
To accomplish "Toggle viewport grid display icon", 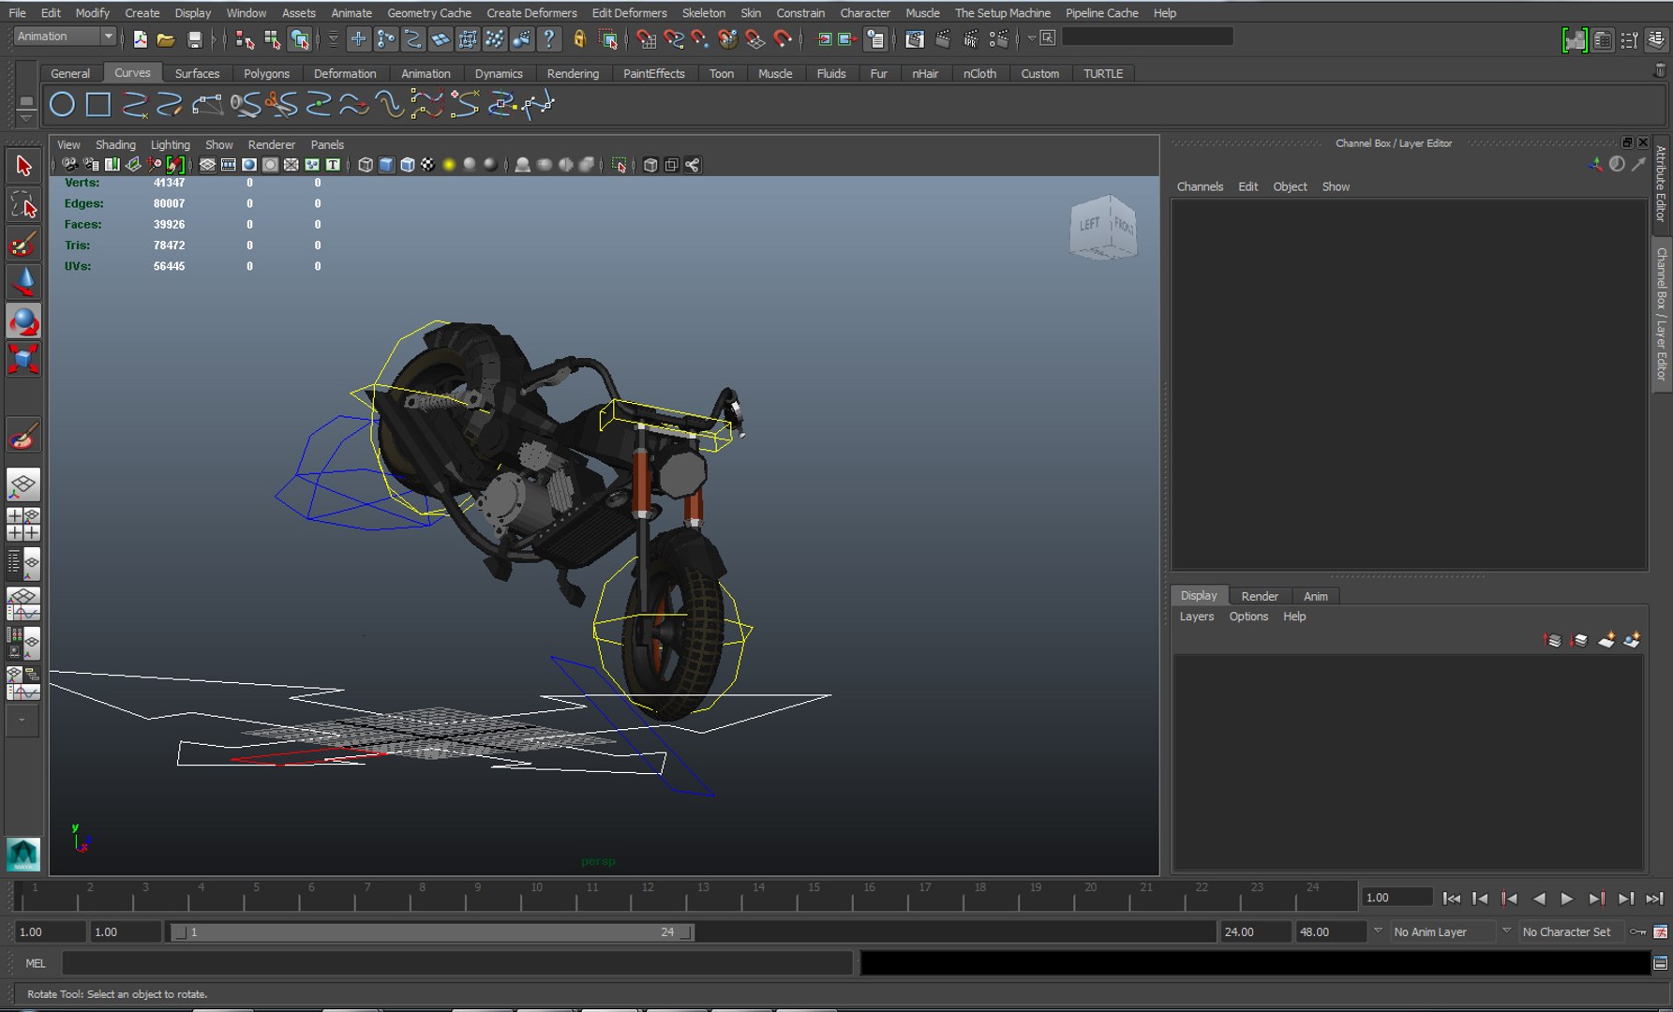I will 207,165.
